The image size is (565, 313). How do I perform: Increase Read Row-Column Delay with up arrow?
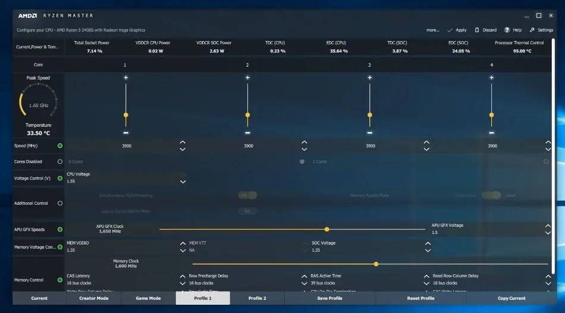[x=548, y=276]
